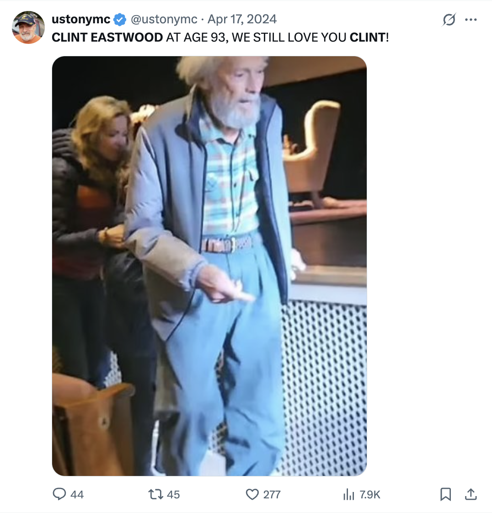Open the three-dot more options menu

[471, 20]
